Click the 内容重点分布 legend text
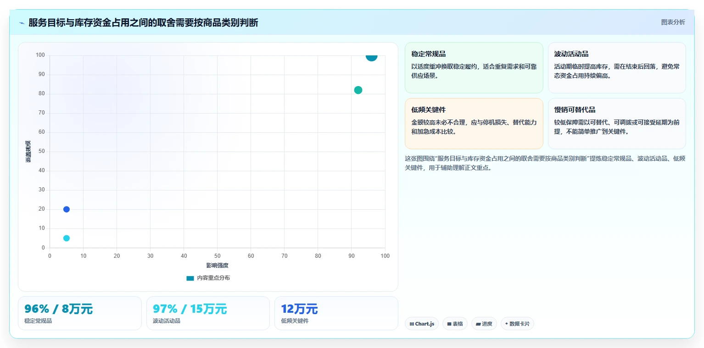704x348 pixels. pos(213,278)
